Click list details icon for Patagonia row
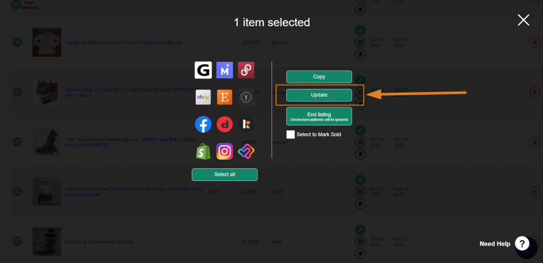 coord(360,42)
